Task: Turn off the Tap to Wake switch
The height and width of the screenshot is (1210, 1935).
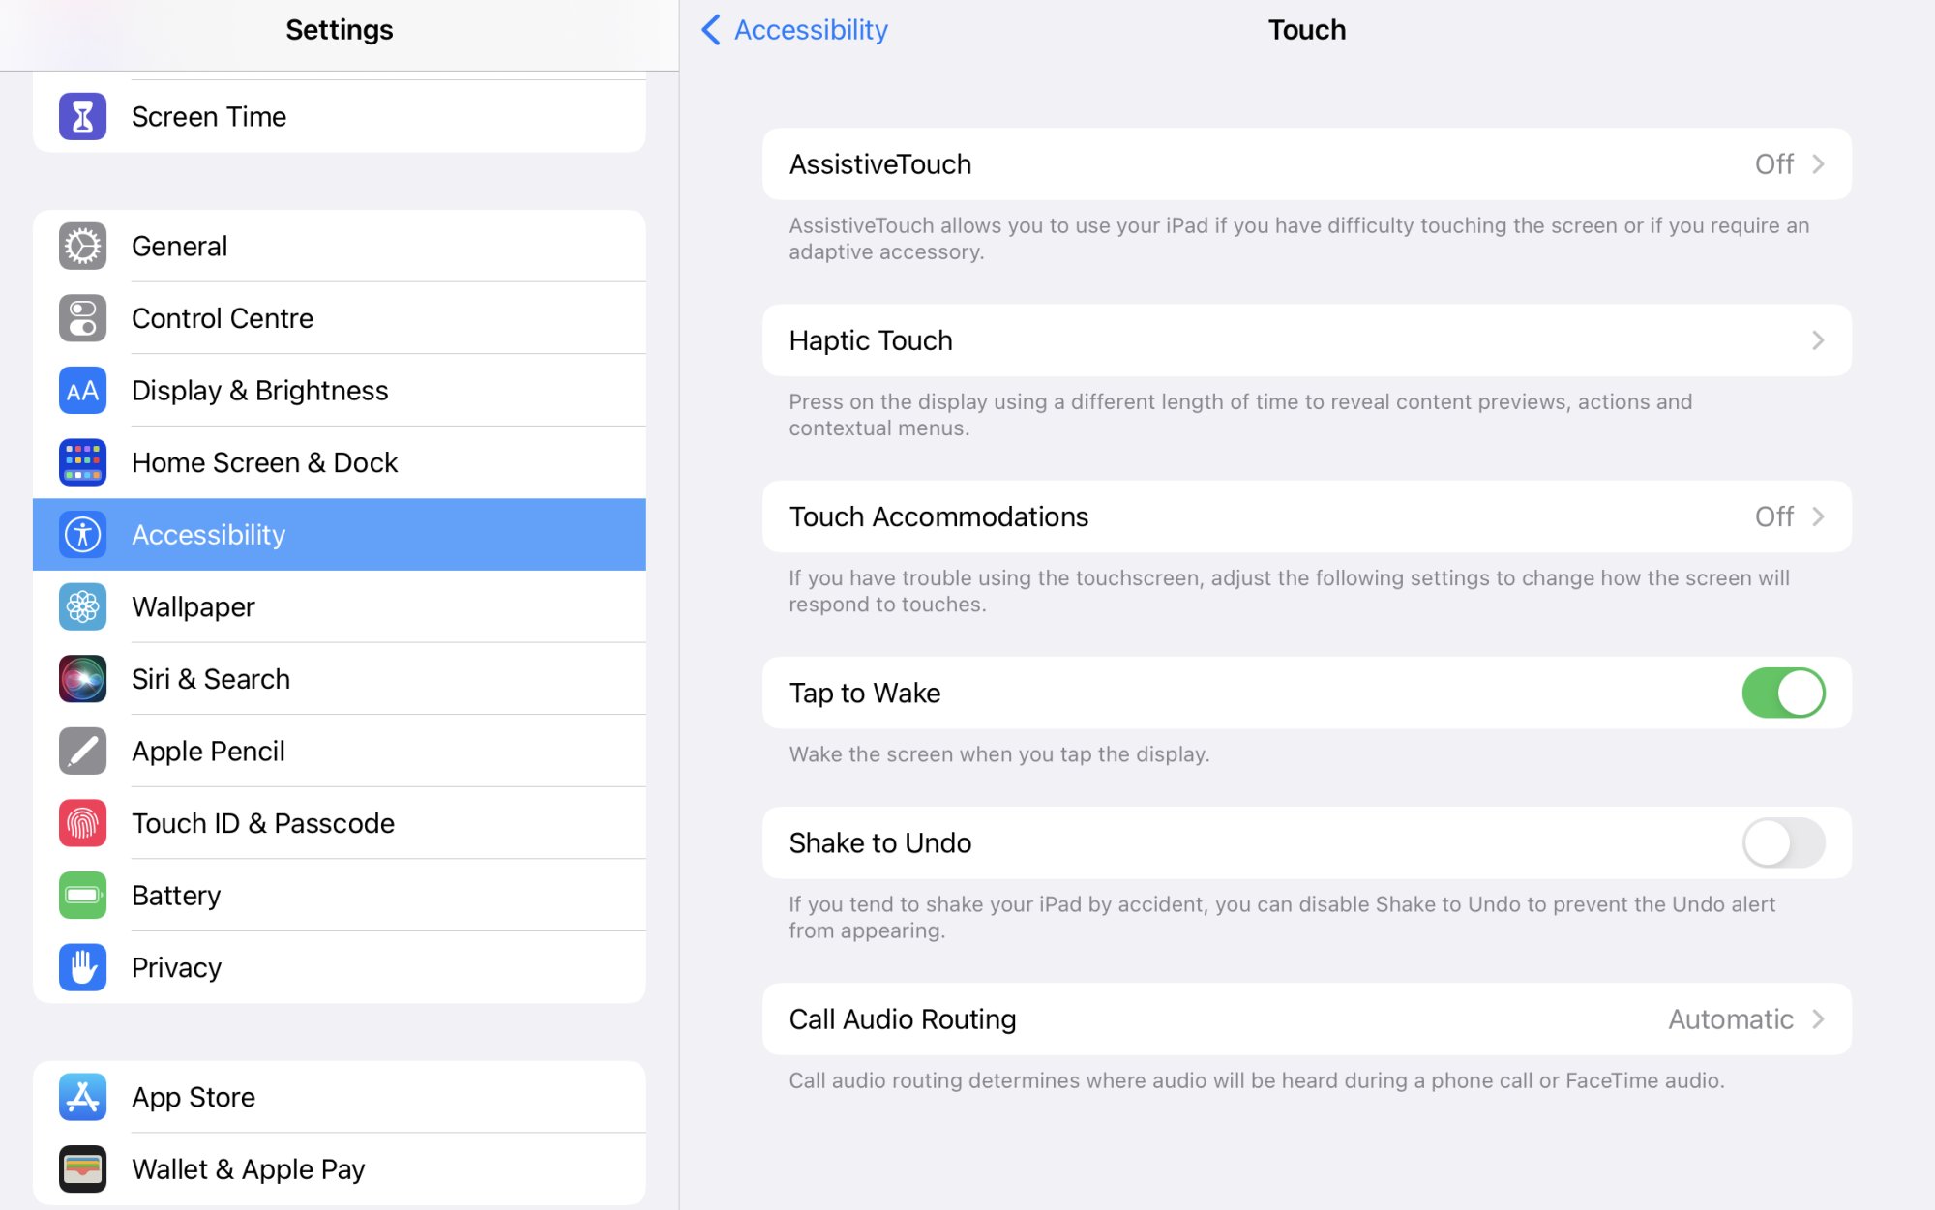Action: [x=1782, y=694]
